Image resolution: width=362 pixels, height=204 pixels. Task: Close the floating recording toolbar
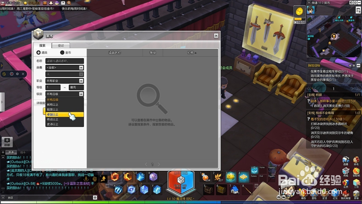click(23, 74)
